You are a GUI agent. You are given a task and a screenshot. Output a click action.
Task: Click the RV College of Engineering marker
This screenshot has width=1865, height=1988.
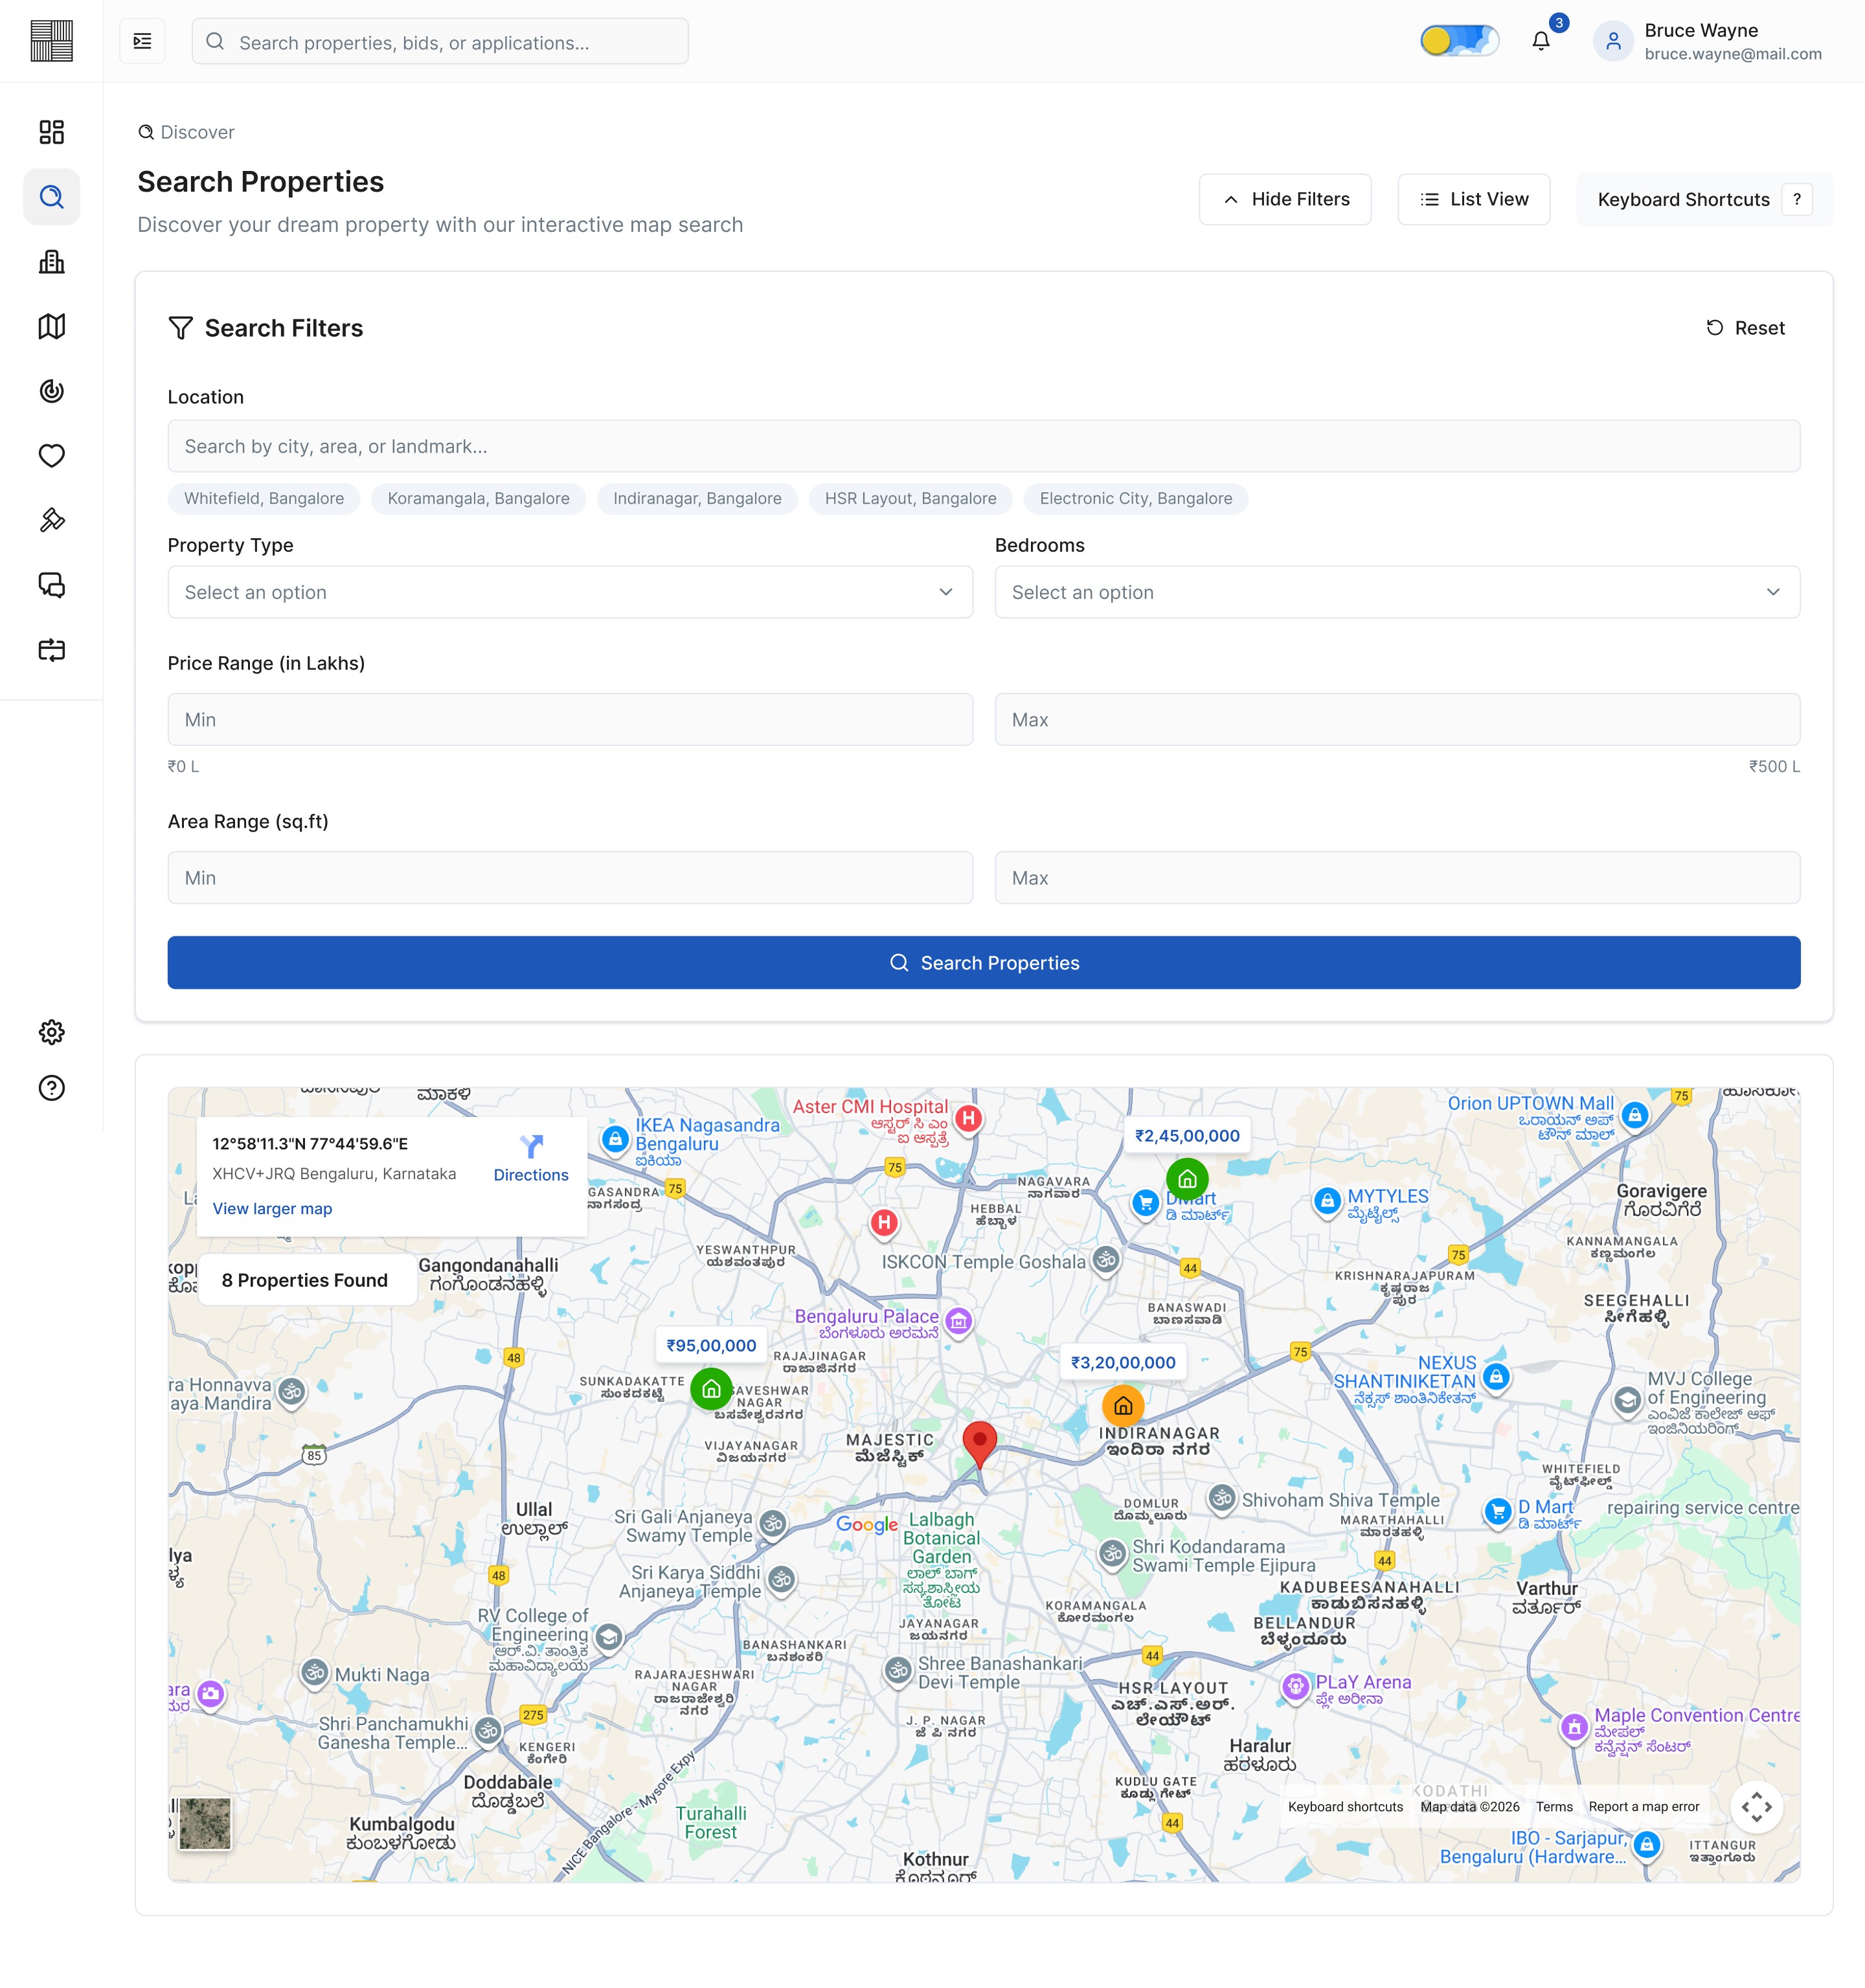click(608, 1638)
